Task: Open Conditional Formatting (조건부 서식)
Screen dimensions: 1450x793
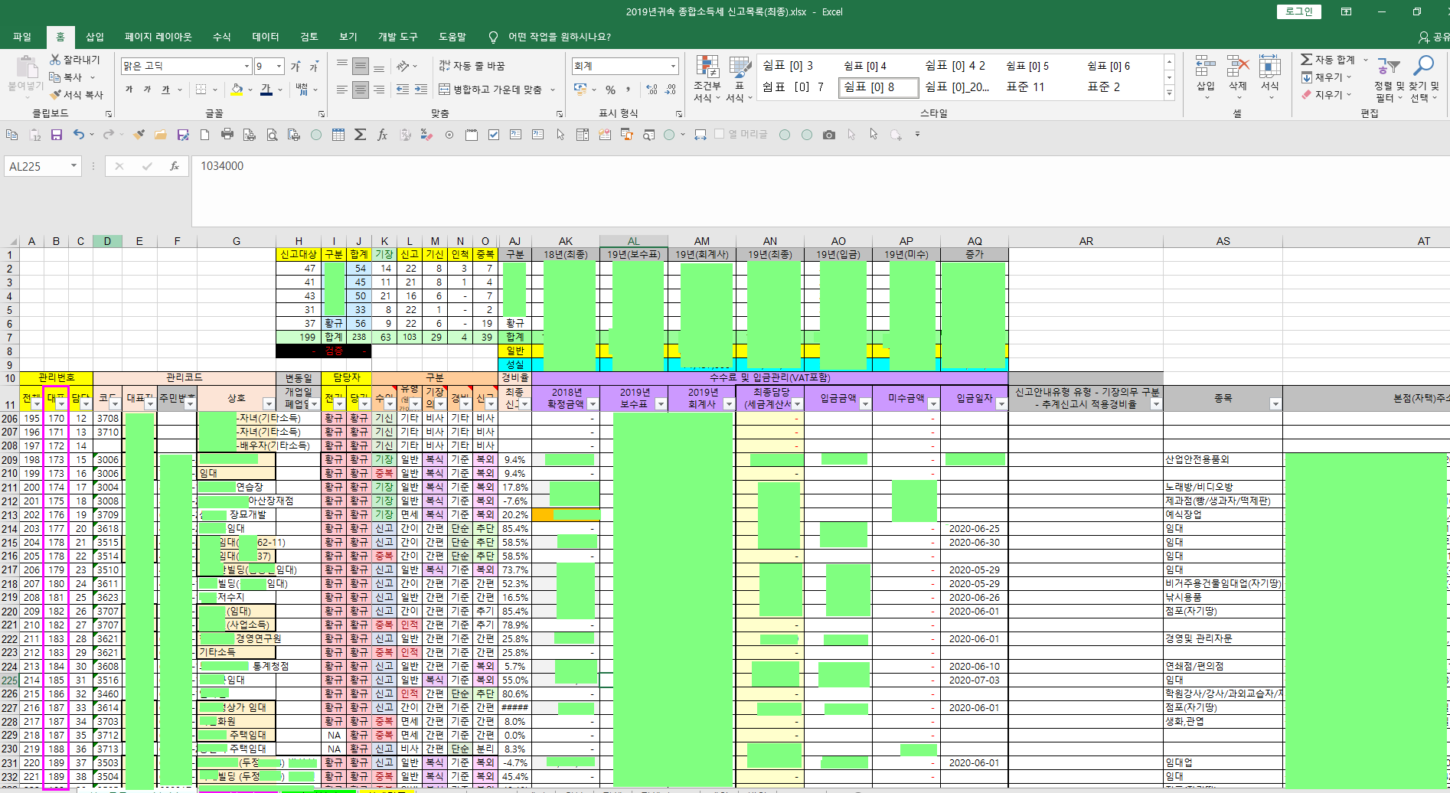Action: click(x=707, y=78)
